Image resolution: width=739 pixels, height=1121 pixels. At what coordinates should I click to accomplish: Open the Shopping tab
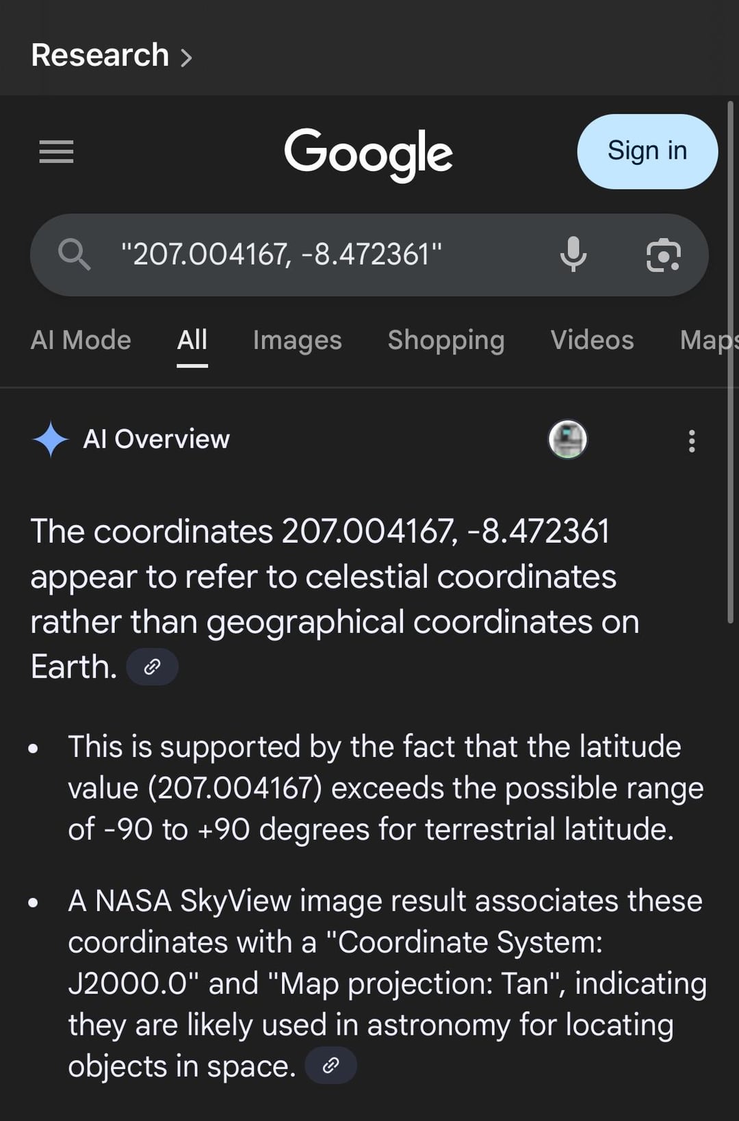[446, 340]
